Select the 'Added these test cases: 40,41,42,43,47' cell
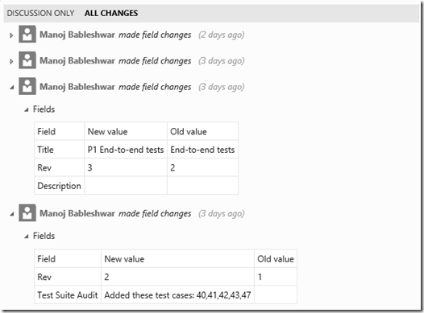 [177, 295]
